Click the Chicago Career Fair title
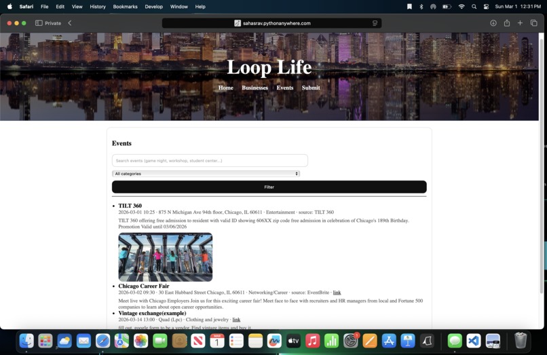The image size is (547, 355). [x=144, y=286]
